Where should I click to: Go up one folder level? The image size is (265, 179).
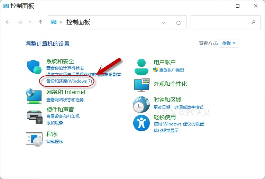[x=40, y=22]
